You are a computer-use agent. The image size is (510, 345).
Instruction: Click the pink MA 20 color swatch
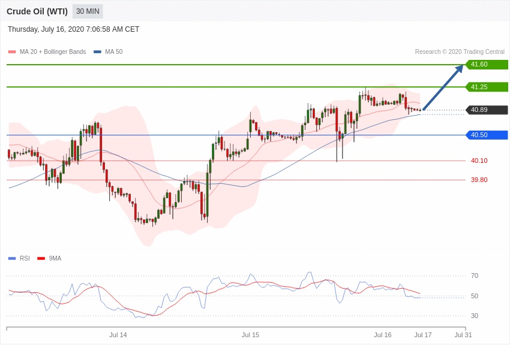(12, 52)
